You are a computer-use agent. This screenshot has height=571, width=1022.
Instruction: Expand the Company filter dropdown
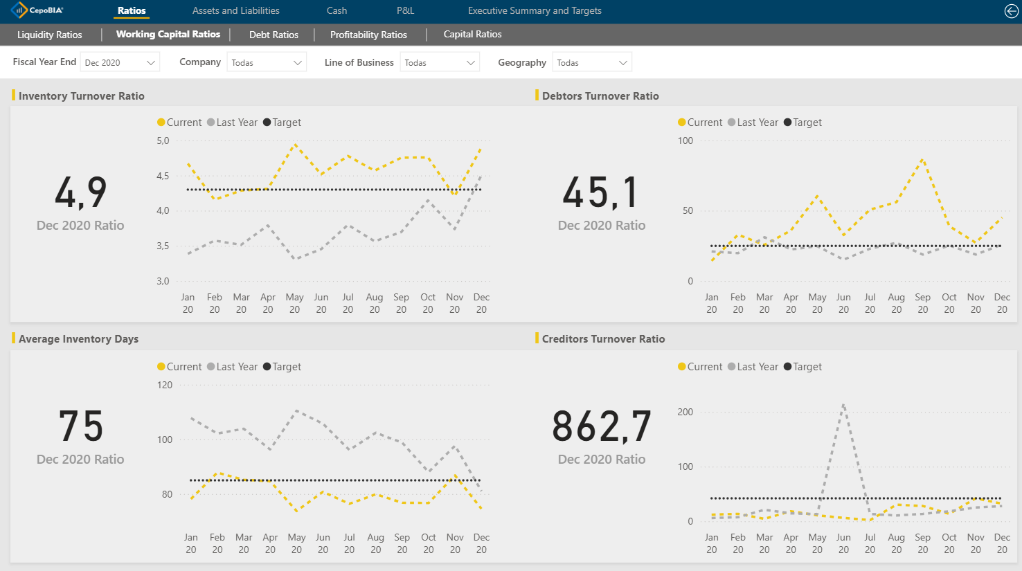(x=267, y=62)
